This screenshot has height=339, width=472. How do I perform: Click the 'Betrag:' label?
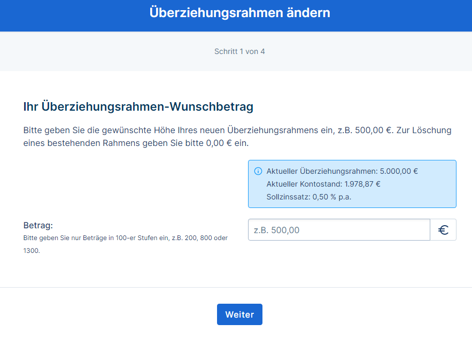click(x=38, y=225)
